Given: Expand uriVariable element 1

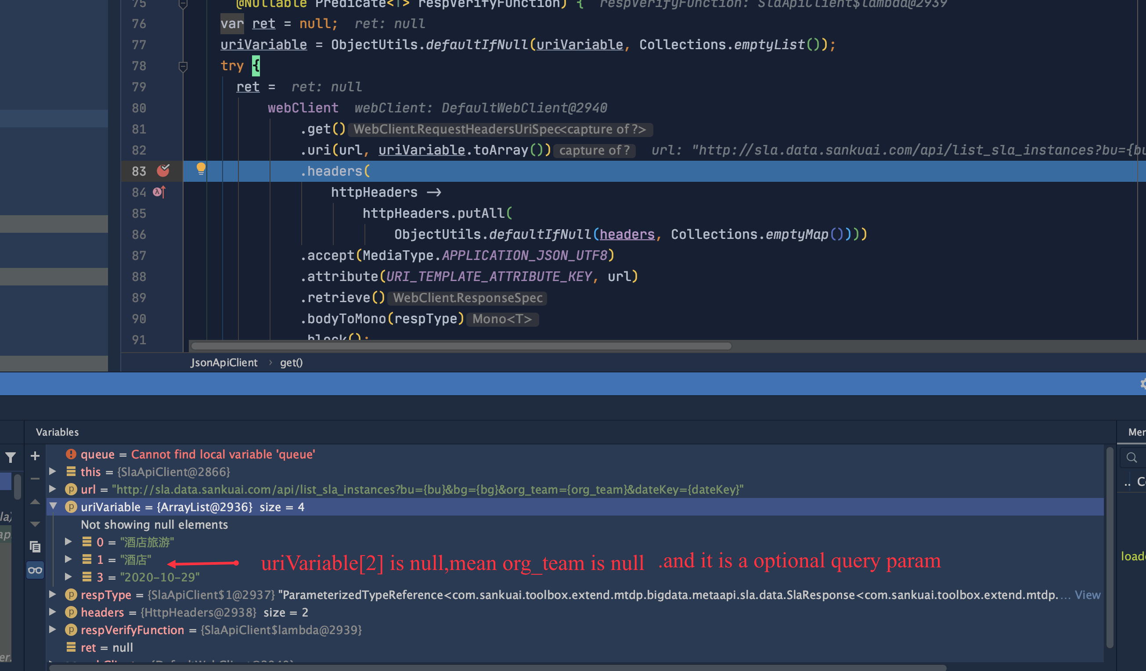Looking at the screenshot, I should pos(68,559).
